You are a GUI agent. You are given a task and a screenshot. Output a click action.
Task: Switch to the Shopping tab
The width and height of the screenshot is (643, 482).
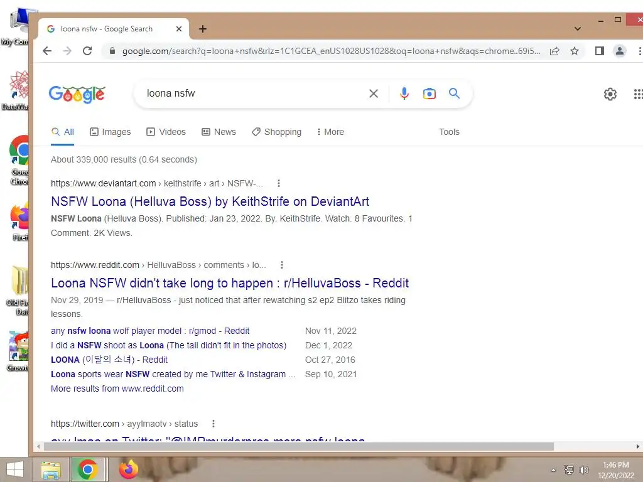[277, 132]
